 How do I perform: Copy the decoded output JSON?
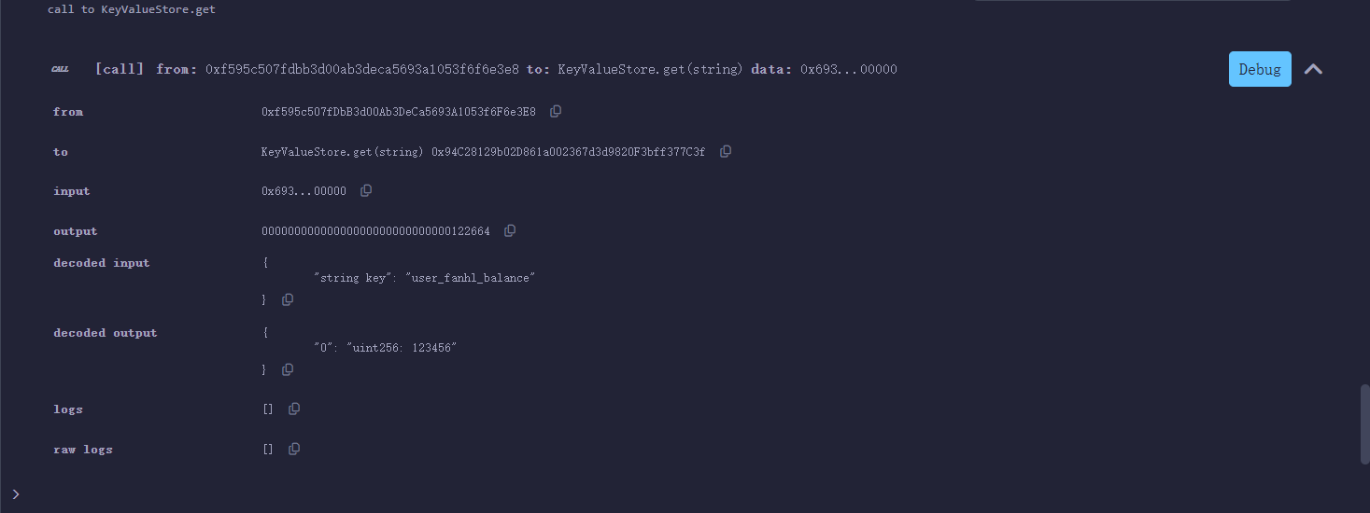(x=288, y=369)
